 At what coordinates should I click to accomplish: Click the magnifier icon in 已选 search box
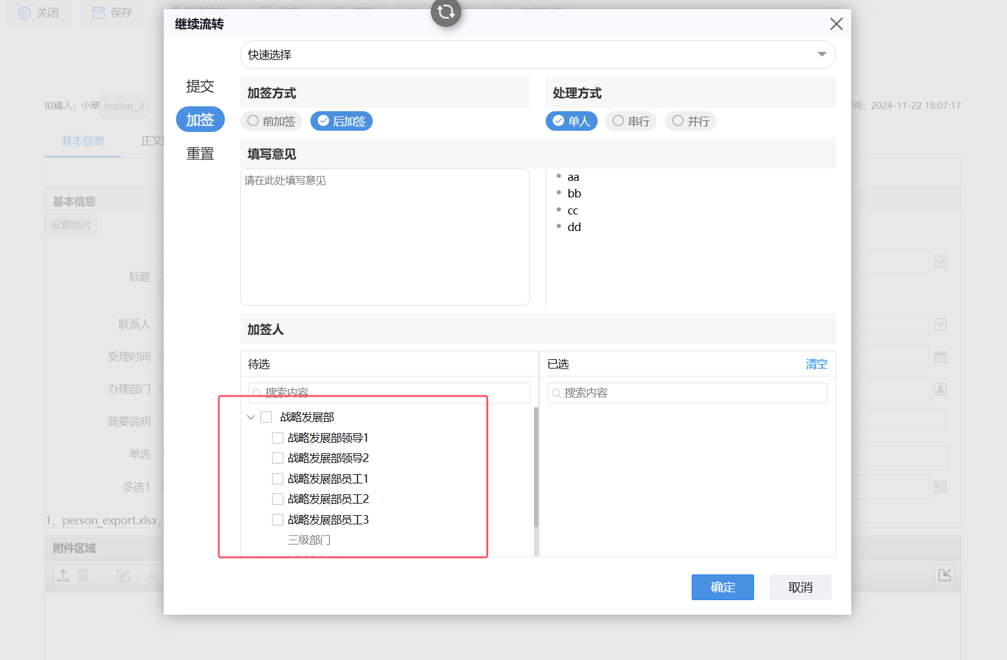556,393
